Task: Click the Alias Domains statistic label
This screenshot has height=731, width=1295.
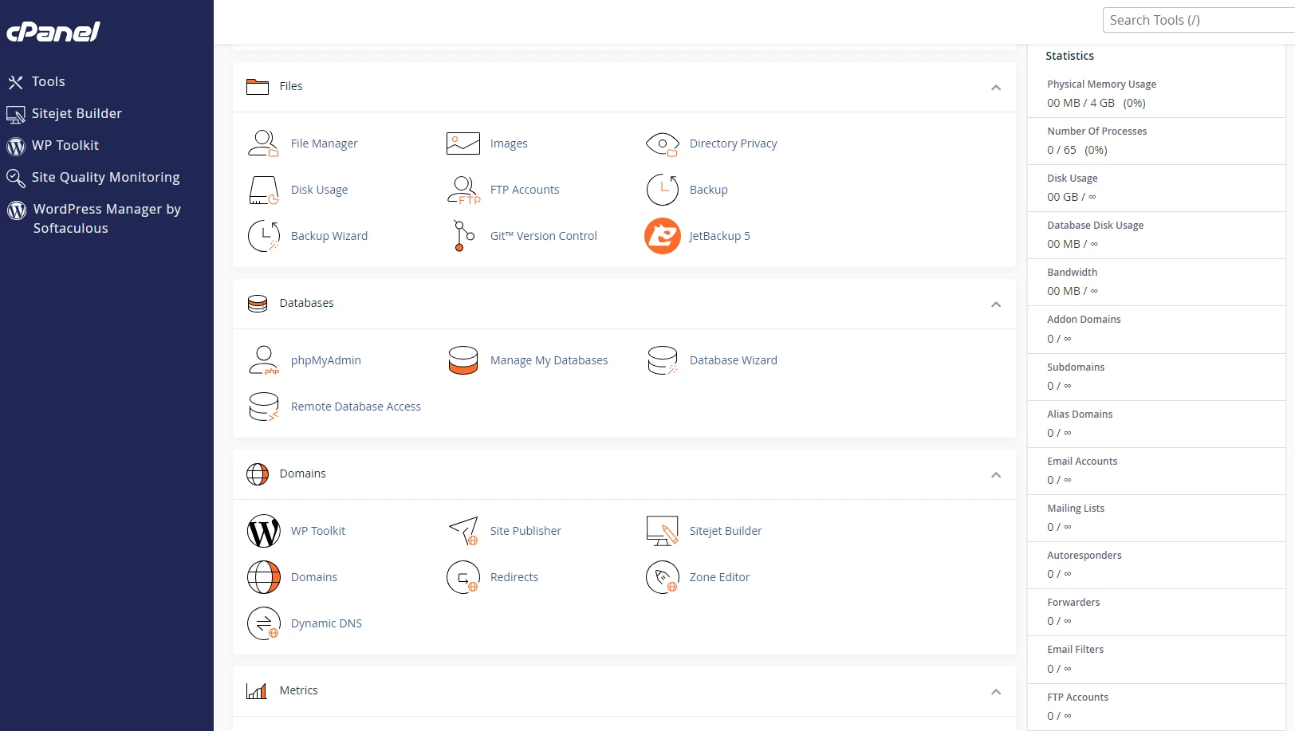Action: [1080, 415]
